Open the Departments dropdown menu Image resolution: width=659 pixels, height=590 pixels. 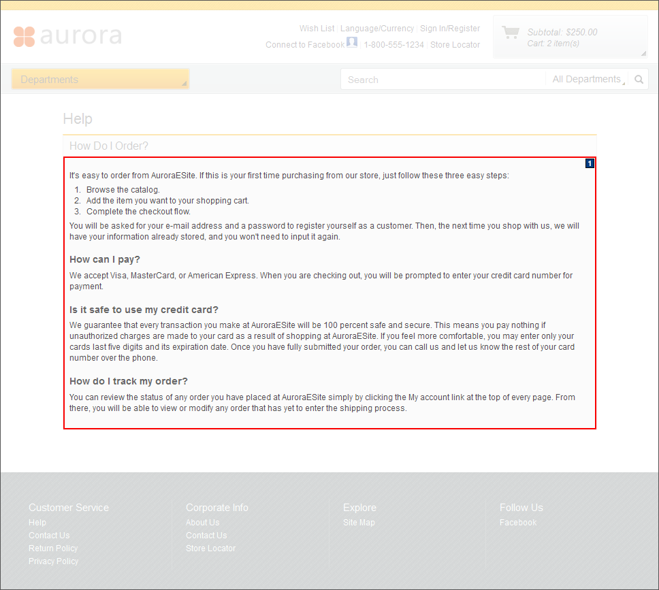coord(101,80)
